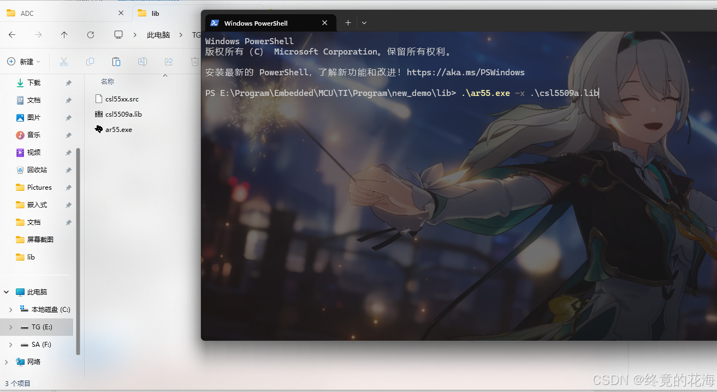
Task: Click the Copy icon in Explorer toolbar
Action: click(x=90, y=62)
